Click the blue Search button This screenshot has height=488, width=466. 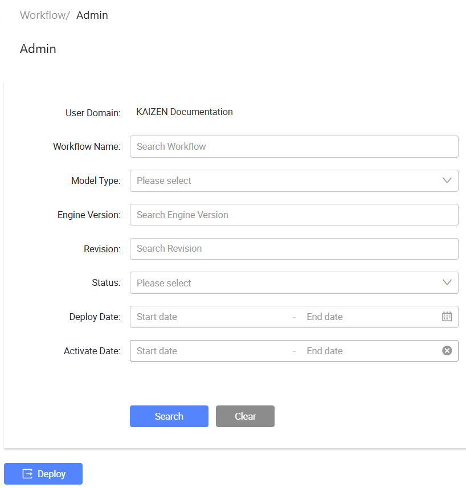(x=169, y=416)
